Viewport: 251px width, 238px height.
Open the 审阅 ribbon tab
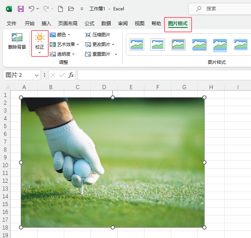(123, 23)
